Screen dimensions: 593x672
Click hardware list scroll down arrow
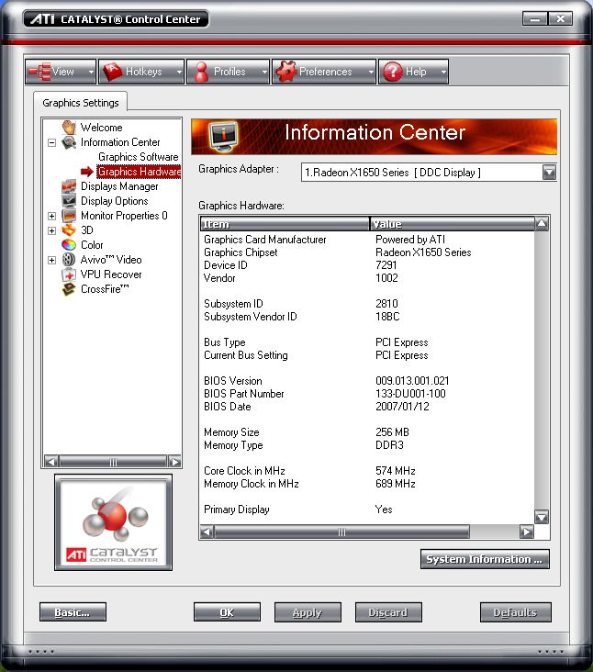point(542,517)
